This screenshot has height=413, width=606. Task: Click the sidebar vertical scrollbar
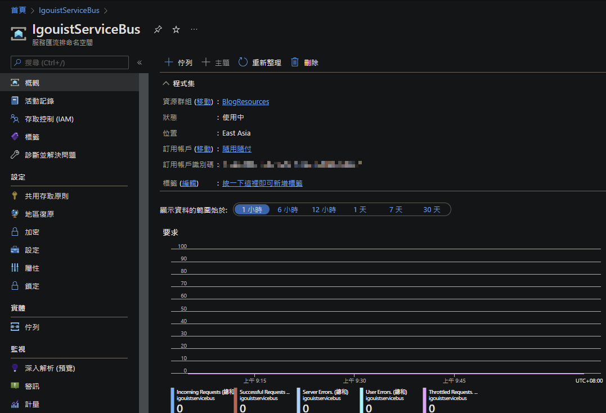pos(144,243)
